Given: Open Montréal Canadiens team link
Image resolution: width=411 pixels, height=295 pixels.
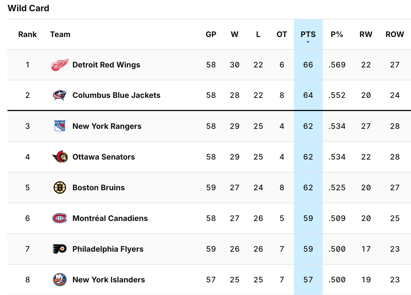Looking at the screenshot, I should [x=110, y=218].
